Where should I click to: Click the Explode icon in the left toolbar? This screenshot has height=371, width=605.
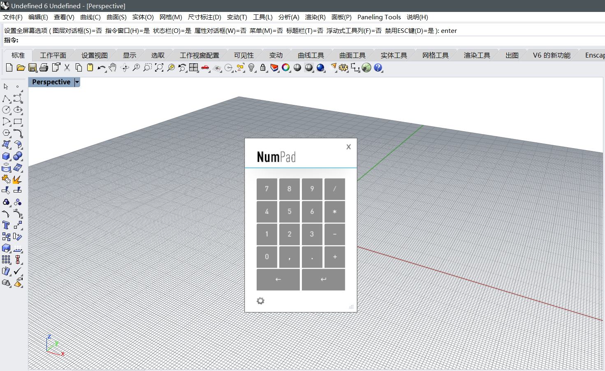coord(18,179)
